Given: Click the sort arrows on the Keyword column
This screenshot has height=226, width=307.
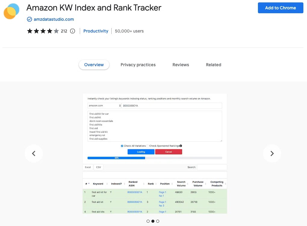Looking at the screenshot, I should click(x=107, y=184).
